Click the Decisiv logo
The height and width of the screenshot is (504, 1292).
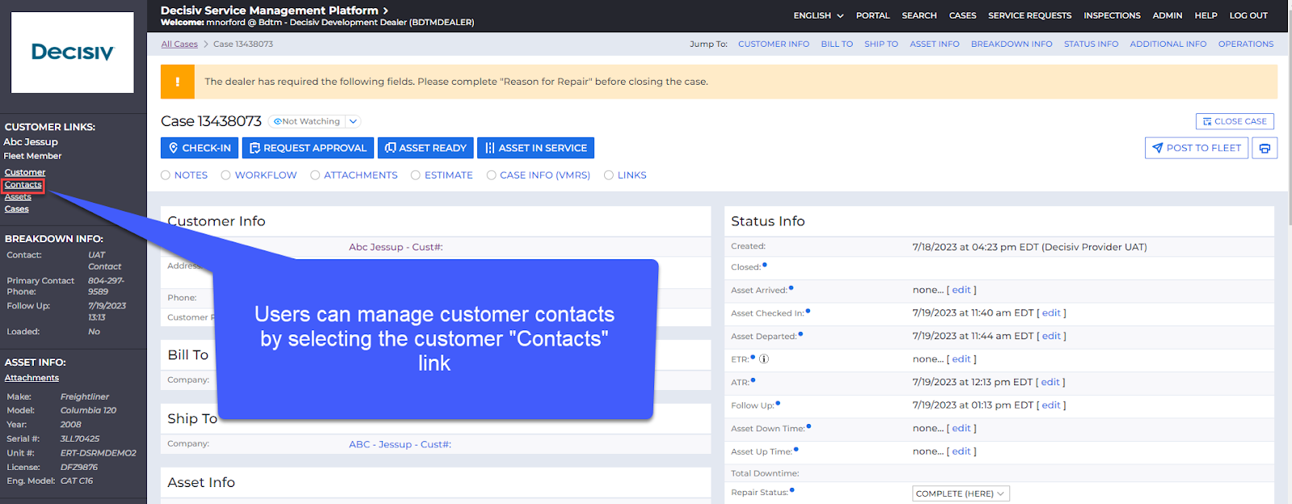pyautogui.click(x=73, y=52)
